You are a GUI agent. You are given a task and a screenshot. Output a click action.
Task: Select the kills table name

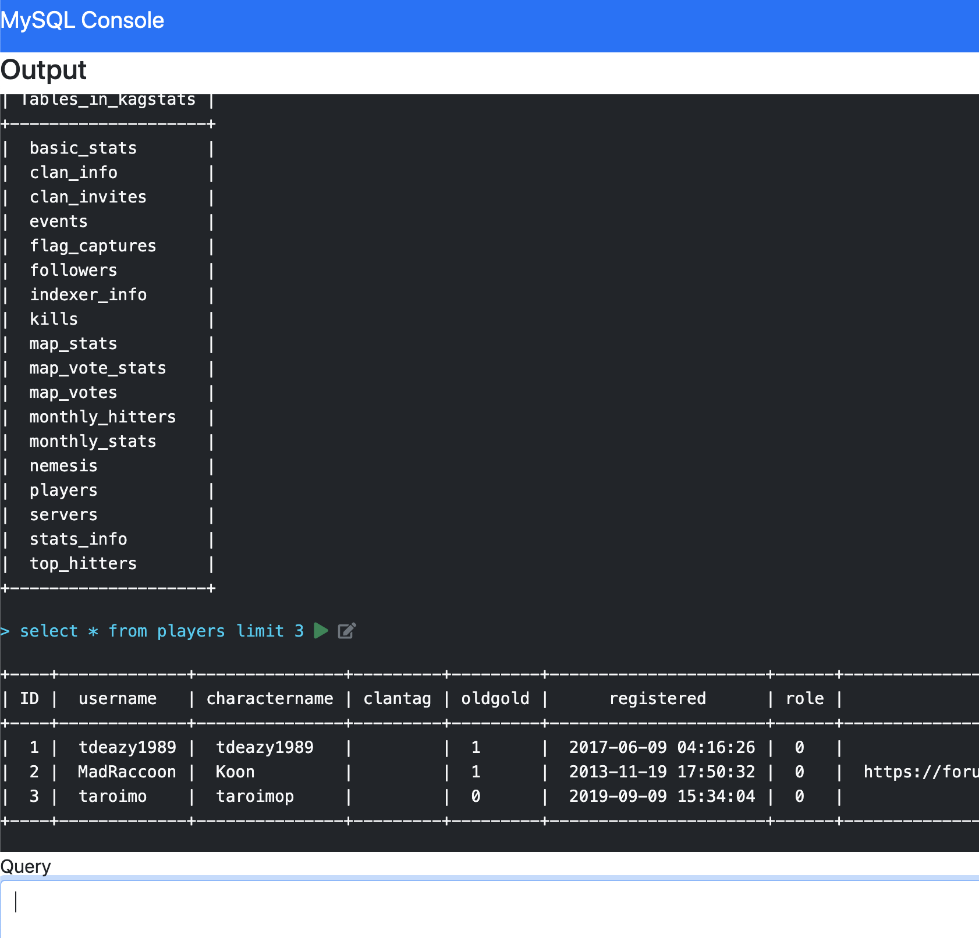(54, 319)
